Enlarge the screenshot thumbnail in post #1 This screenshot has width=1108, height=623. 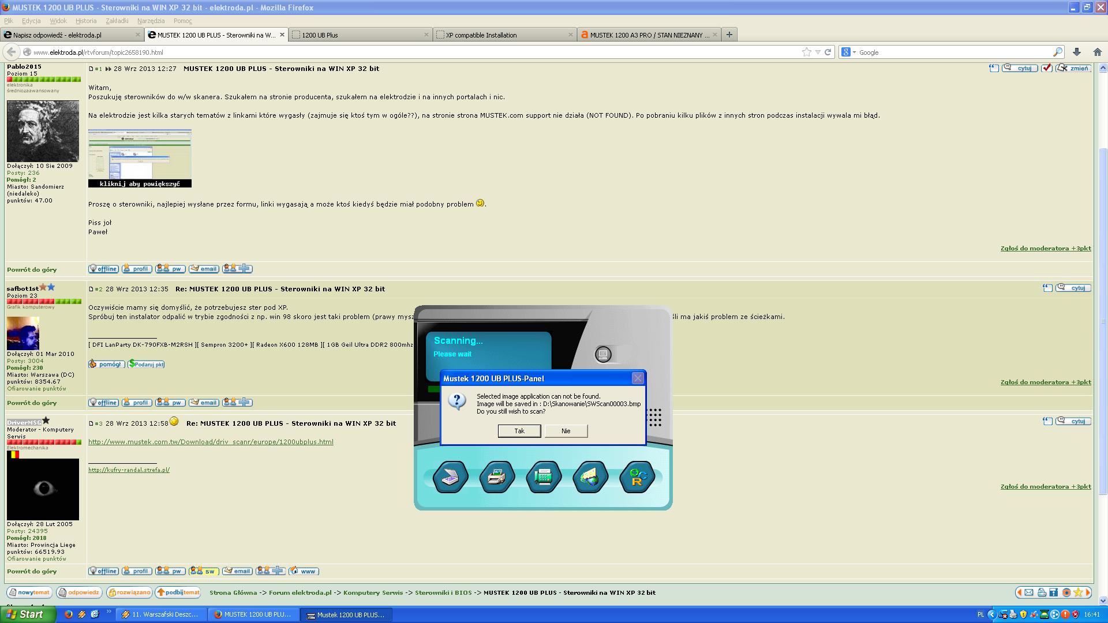tap(140, 158)
